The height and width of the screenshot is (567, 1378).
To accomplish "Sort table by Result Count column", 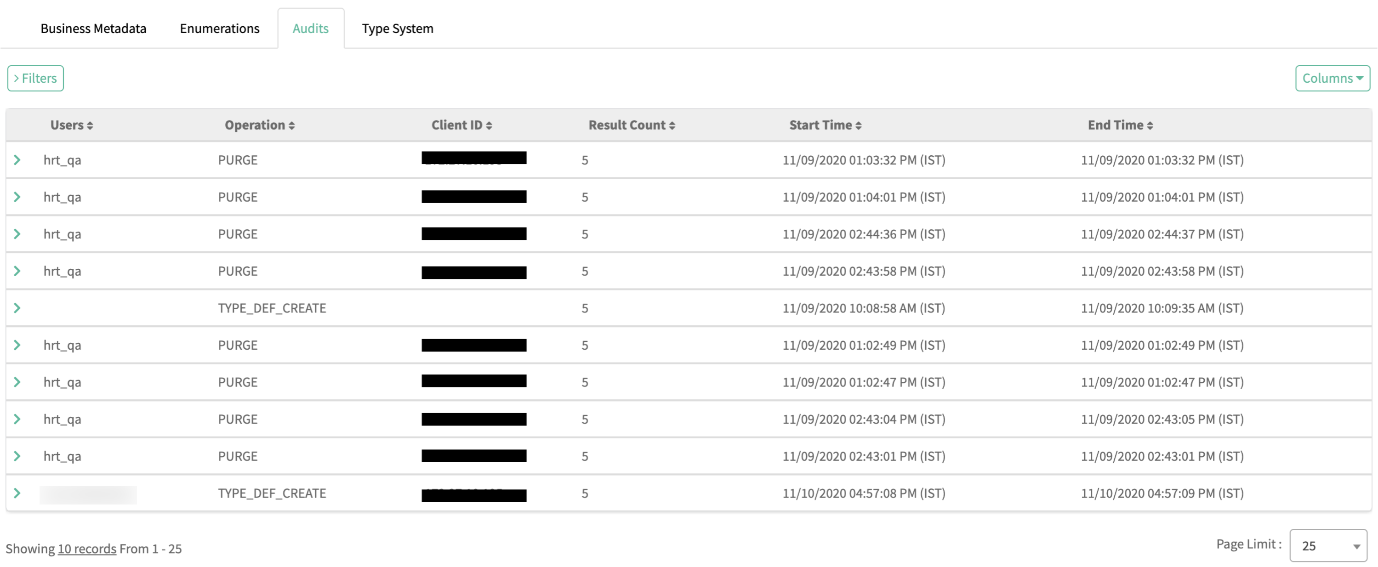I will pyautogui.click(x=631, y=125).
